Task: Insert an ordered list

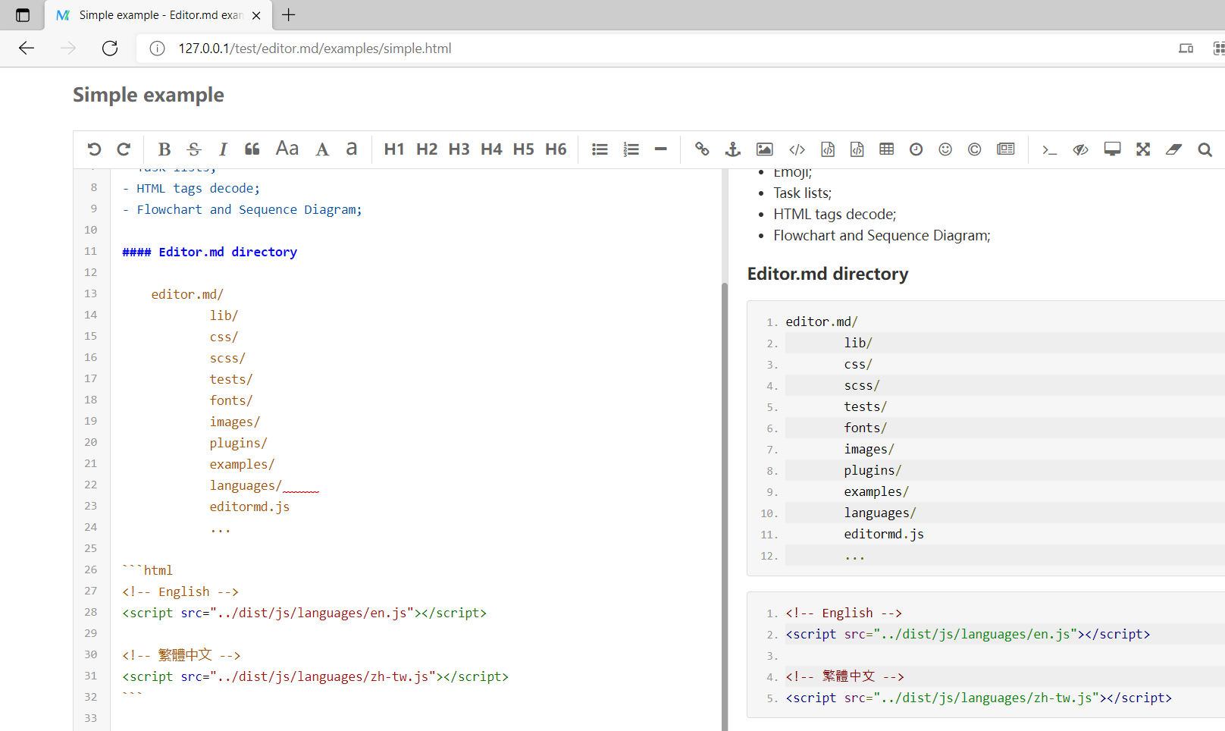Action: pyautogui.click(x=631, y=149)
